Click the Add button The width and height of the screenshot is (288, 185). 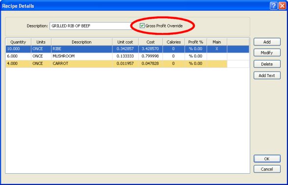tap(267, 42)
